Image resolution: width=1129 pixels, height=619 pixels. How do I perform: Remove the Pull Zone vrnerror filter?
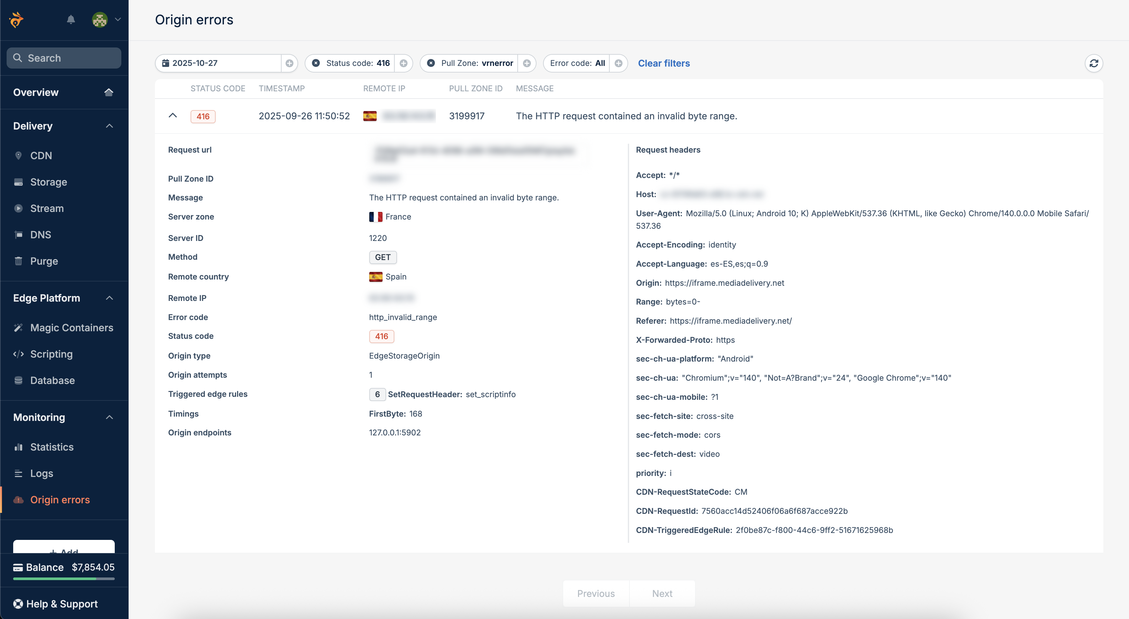coord(431,63)
